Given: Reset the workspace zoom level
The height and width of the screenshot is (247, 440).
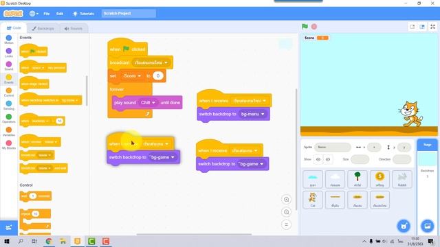Looking at the screenshot, I should click(286, 224).
